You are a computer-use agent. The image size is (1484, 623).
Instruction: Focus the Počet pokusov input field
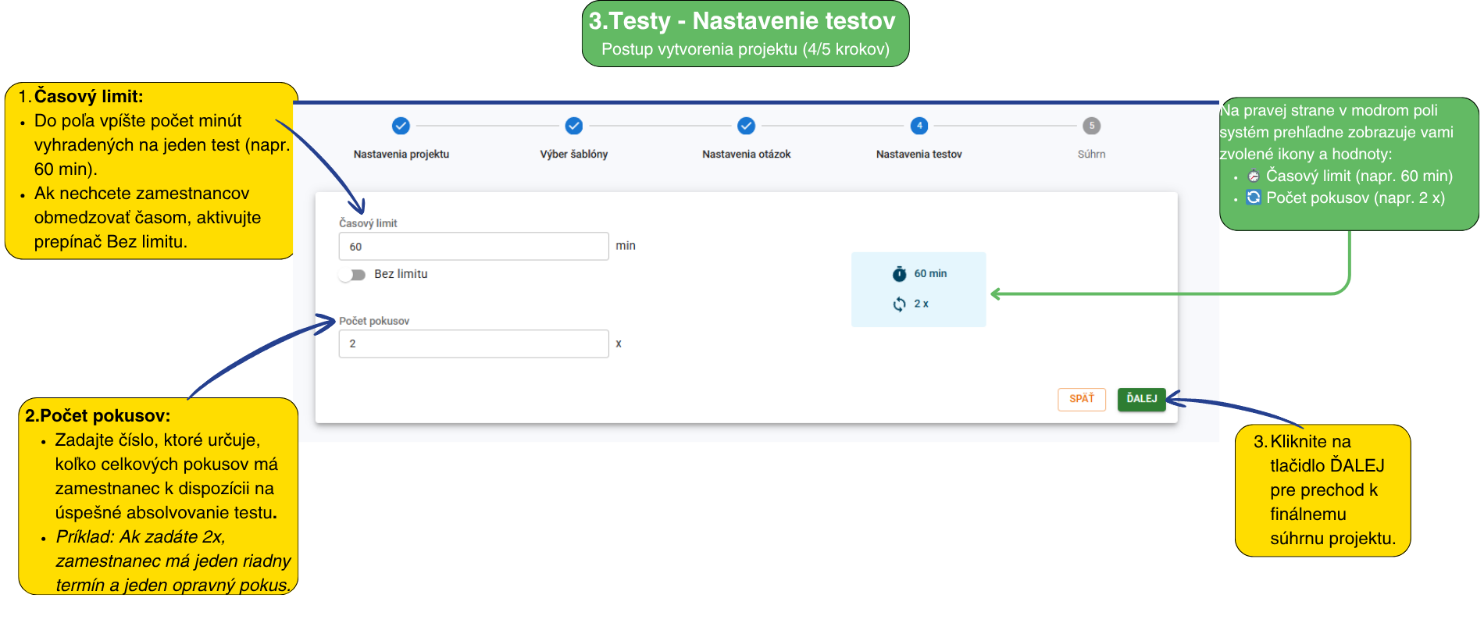tap(473, 344)
